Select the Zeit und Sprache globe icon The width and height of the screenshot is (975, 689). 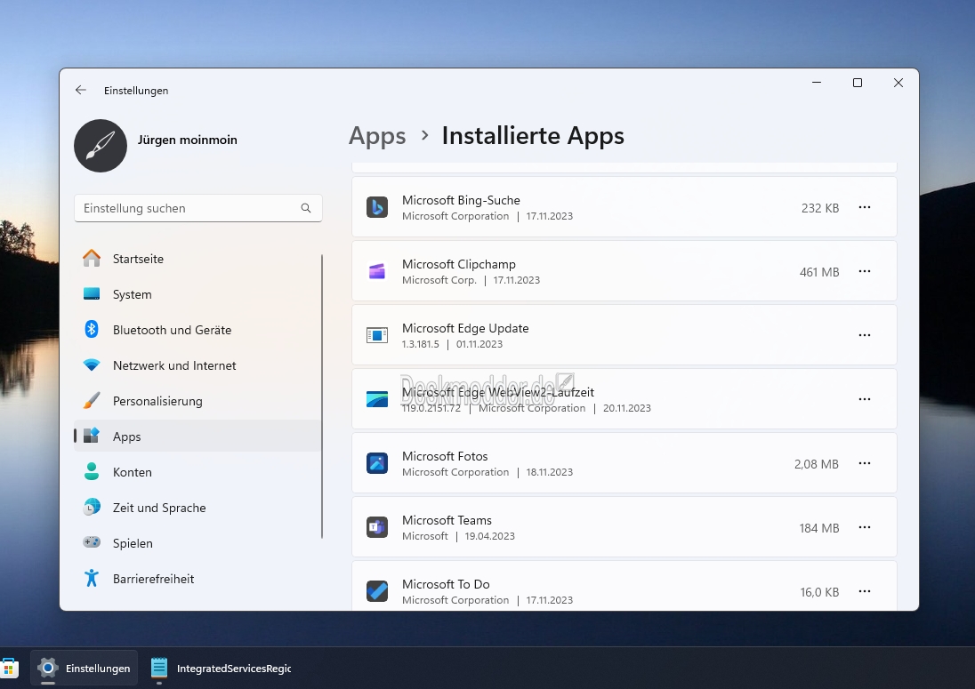click(92, 507)
